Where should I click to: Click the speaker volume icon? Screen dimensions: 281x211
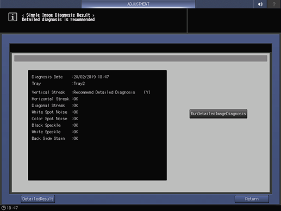coord(260,4)
